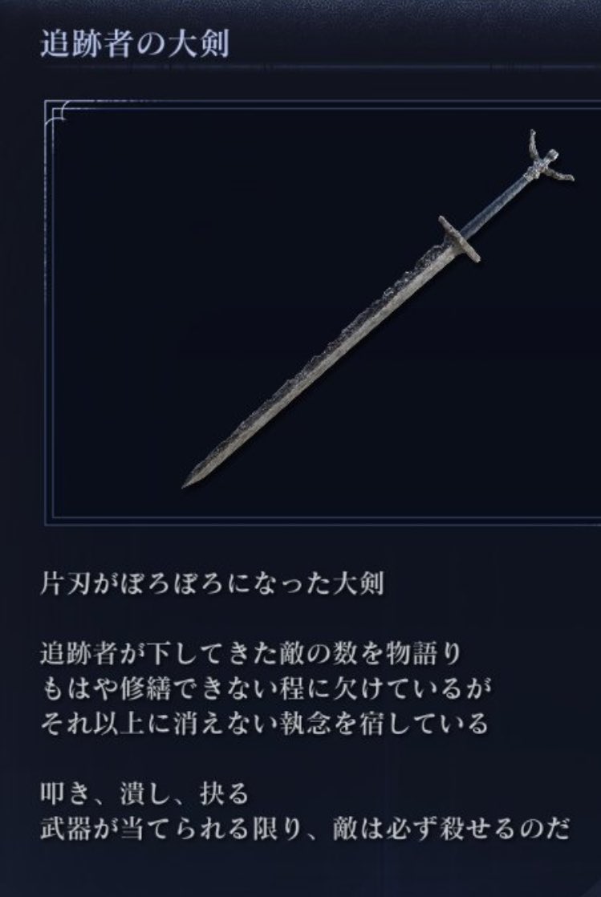Click the horizontal divider under the title

(x=320, y=67)
